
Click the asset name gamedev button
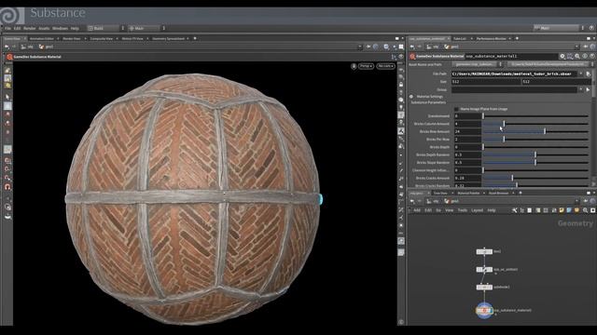[x=475, y=64]
